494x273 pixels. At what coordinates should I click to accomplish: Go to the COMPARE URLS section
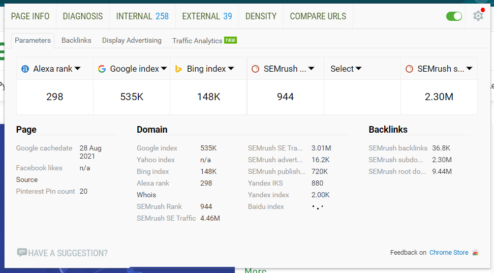(318, 16)
